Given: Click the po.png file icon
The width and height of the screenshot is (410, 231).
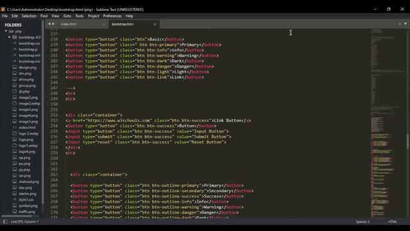Looking at the screenshot, I should pos(15,164).
